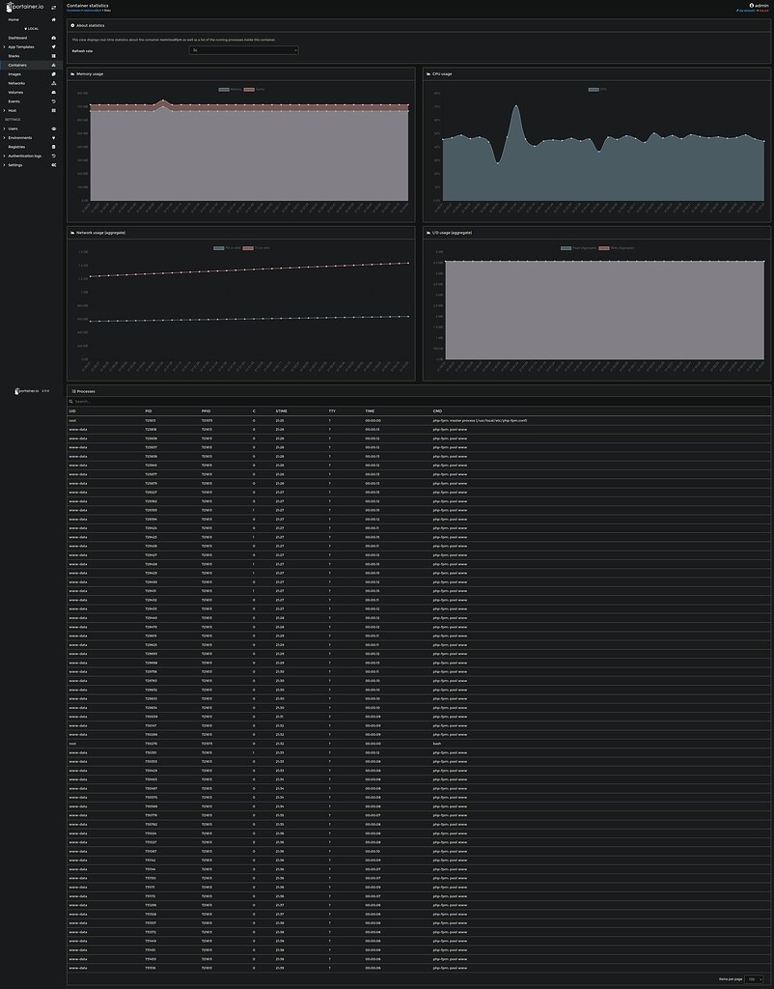The height and width of the screenshot is (989, 774).
Task: Click the log out link
Action: click(762, 11)
